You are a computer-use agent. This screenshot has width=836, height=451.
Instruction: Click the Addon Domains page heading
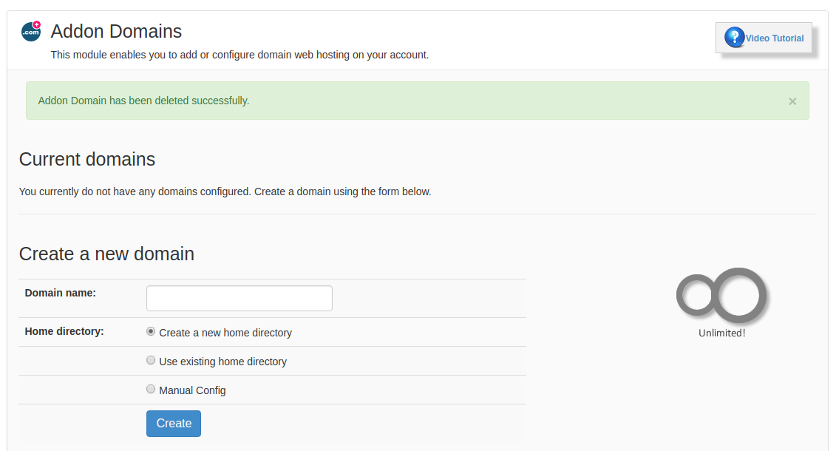point(116,32)
